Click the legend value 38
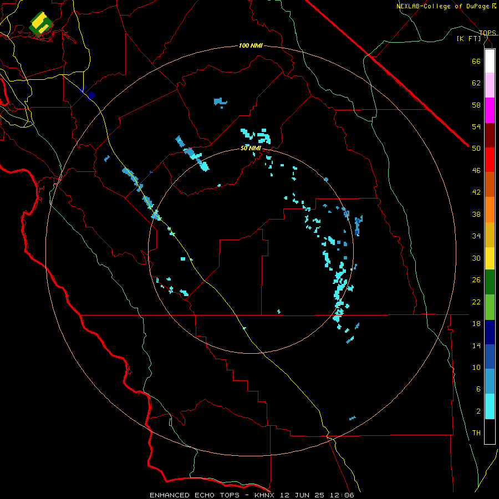The width and height of the screenshot is (499, 499). click(x=476, y=214)
